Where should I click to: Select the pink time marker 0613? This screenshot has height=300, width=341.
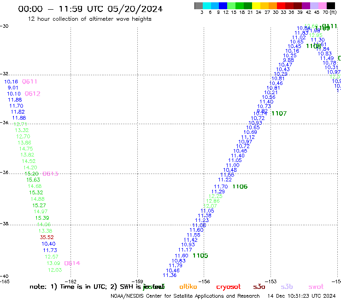click(x=50, y=174)
